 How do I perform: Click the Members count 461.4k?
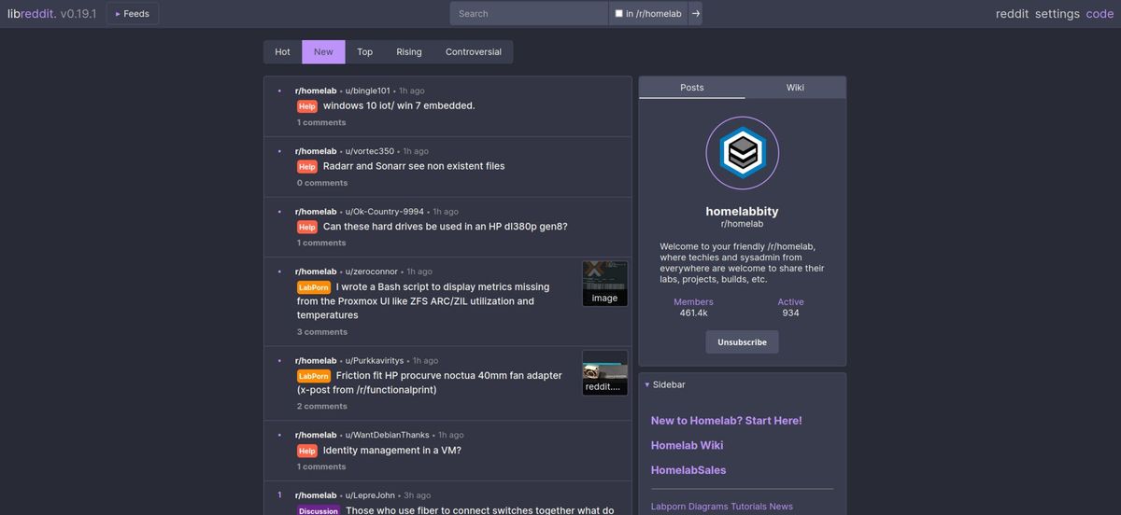(x=693, y=313)
